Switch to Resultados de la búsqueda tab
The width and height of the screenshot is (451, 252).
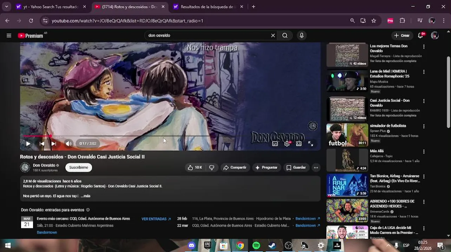coord(208,7)
